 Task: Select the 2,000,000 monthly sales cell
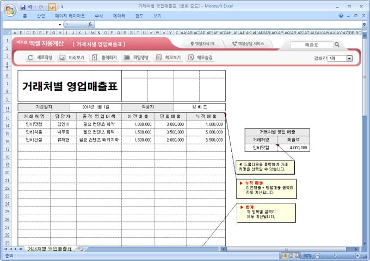[x=170, y=140]
